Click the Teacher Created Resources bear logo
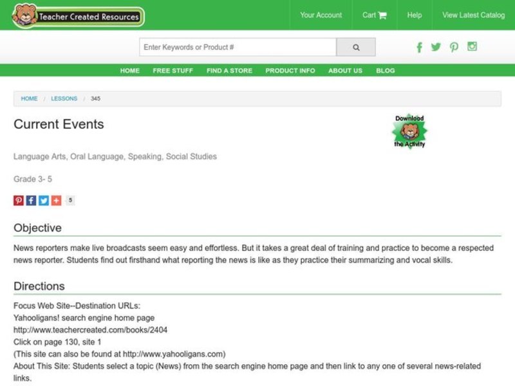Viewport: 515px width, 386px height. click(x=79, y=15)
